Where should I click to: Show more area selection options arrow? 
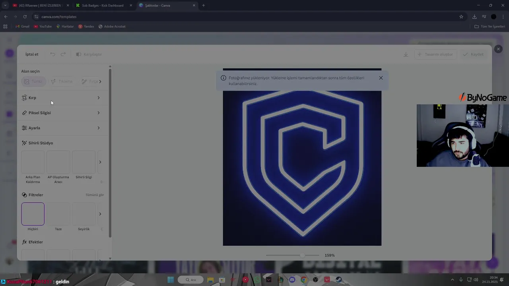(100, 81)
